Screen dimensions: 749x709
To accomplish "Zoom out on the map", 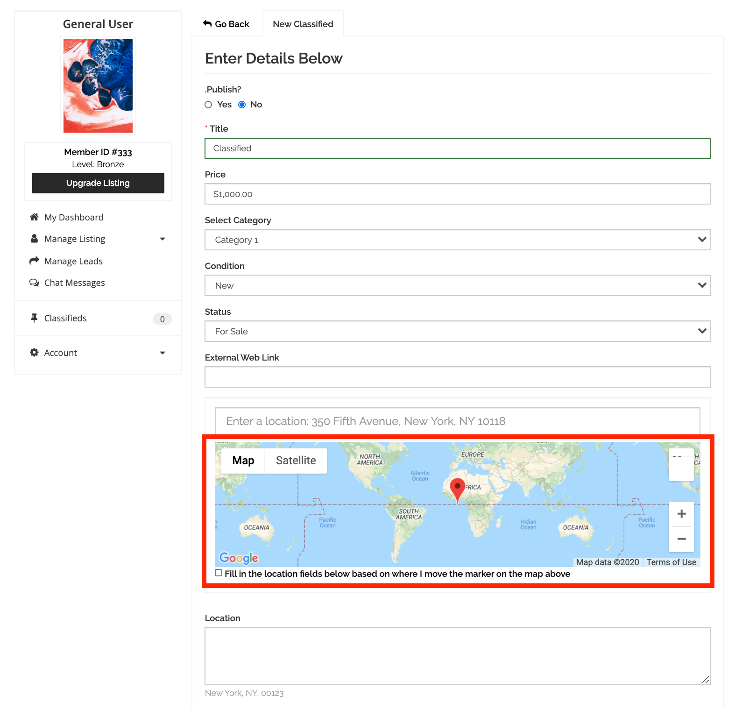I will tap(681, 539).
